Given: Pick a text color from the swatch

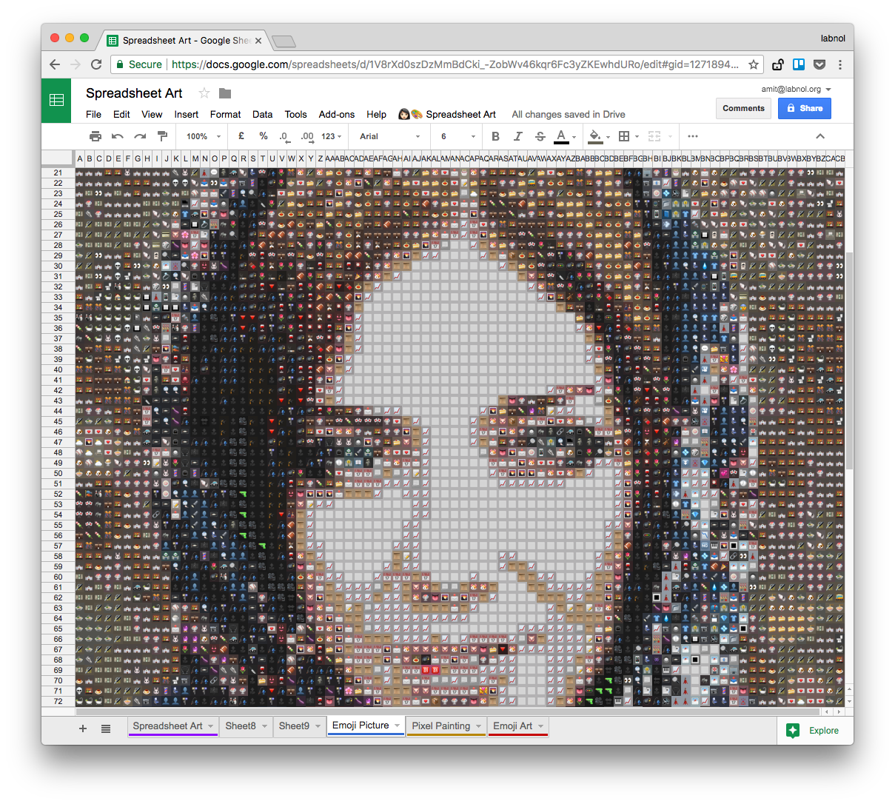Looking at the screenshot, I should [561, 136].
